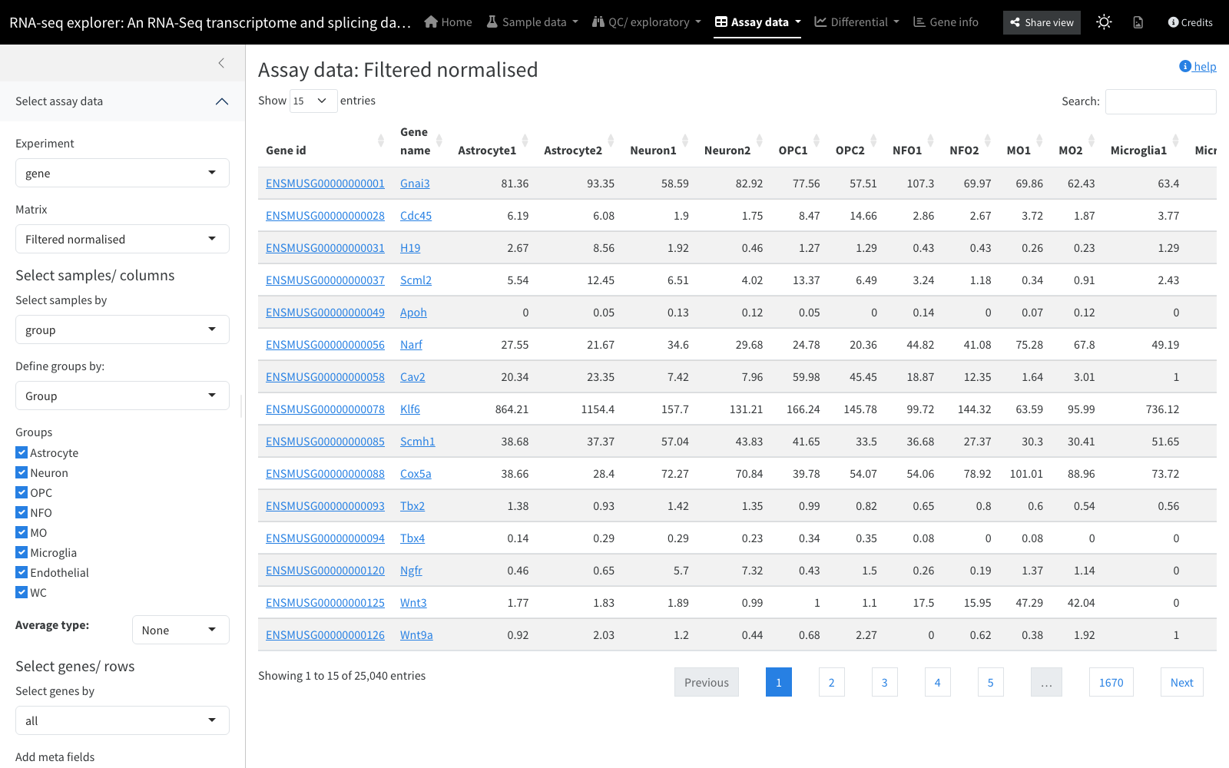The image size is (1229, 768).
Task: Open the Sample data menu
Action: coord(532,22)
